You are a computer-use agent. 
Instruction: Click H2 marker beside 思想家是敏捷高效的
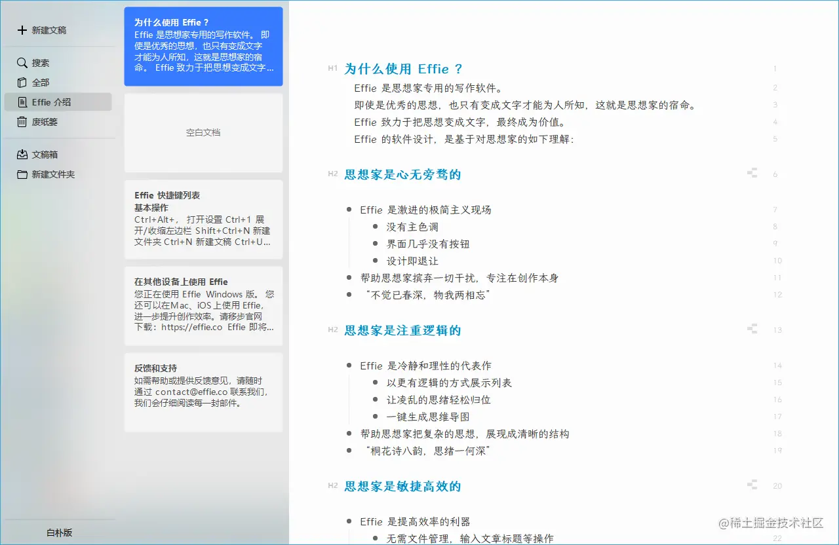click(332, 486)
